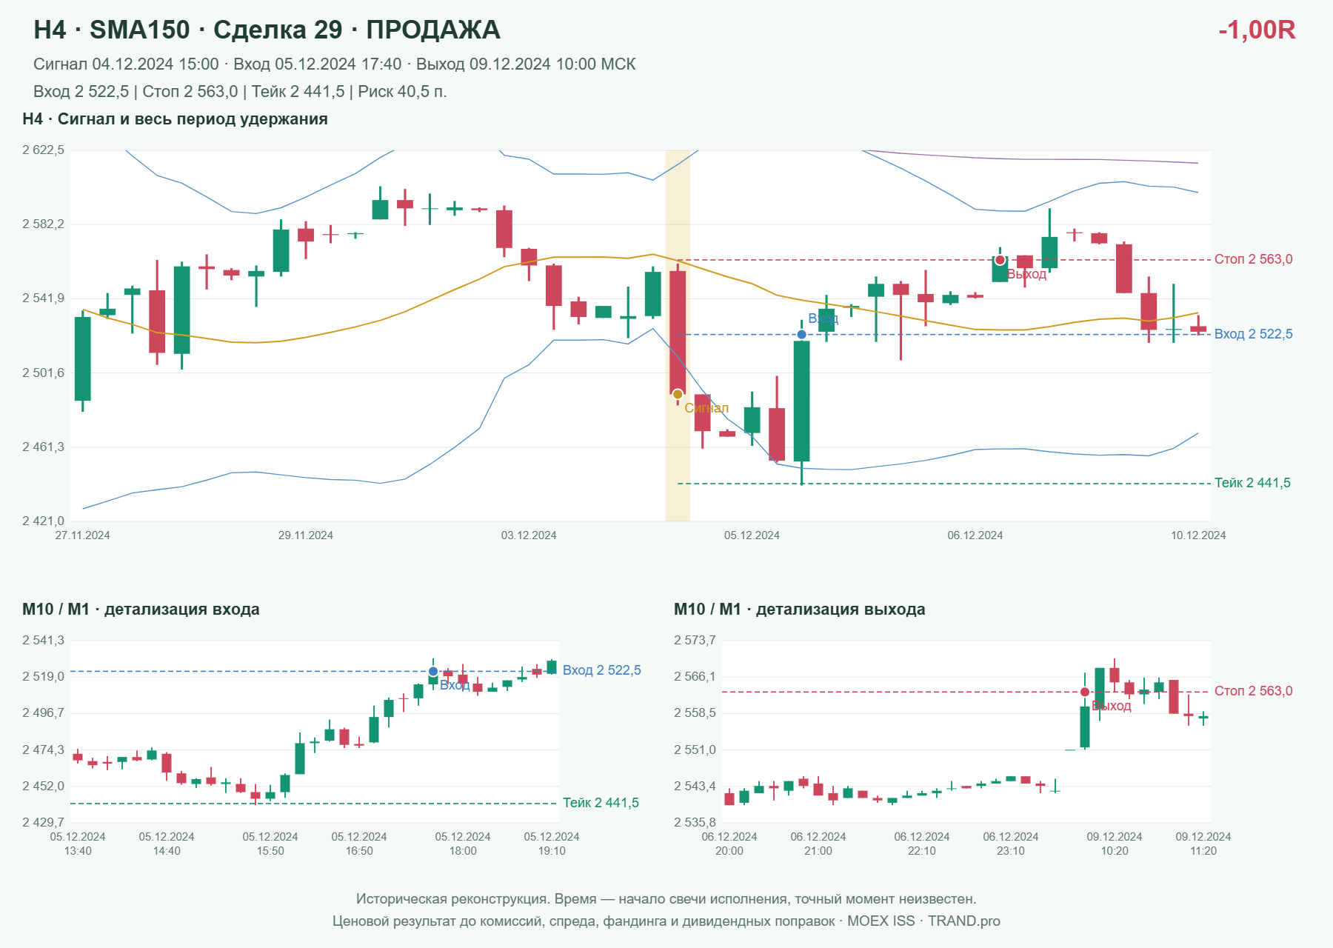Click the 2 501,6 price axis label
Screen dimensions: 1333x948
(43, 373)
